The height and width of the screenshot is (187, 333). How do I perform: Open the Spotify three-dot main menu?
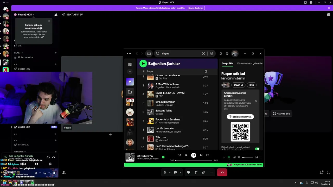pos(129,54)
